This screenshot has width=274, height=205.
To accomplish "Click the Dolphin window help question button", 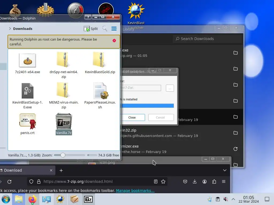I will 88,17.
